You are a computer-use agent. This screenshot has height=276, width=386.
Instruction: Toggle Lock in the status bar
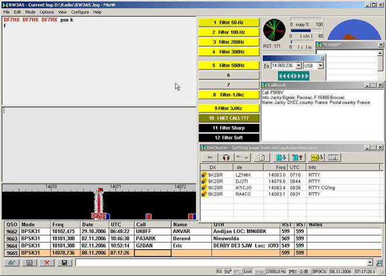point(248,271)
